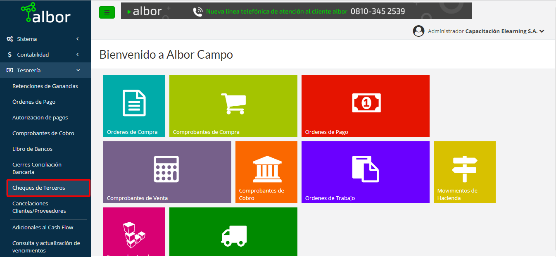This screenshot has height=257, width=556.
Task: Click the Contabilidad dollar sign icon
Action: (x=10, y=55)
